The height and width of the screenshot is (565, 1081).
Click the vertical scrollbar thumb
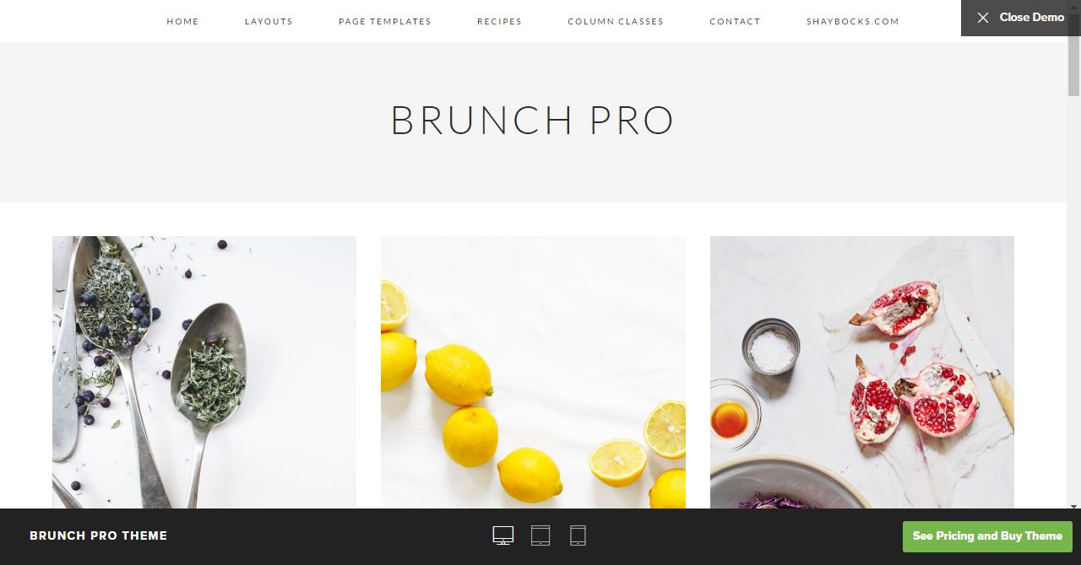pyautogui.click(x=1074, y=55)
